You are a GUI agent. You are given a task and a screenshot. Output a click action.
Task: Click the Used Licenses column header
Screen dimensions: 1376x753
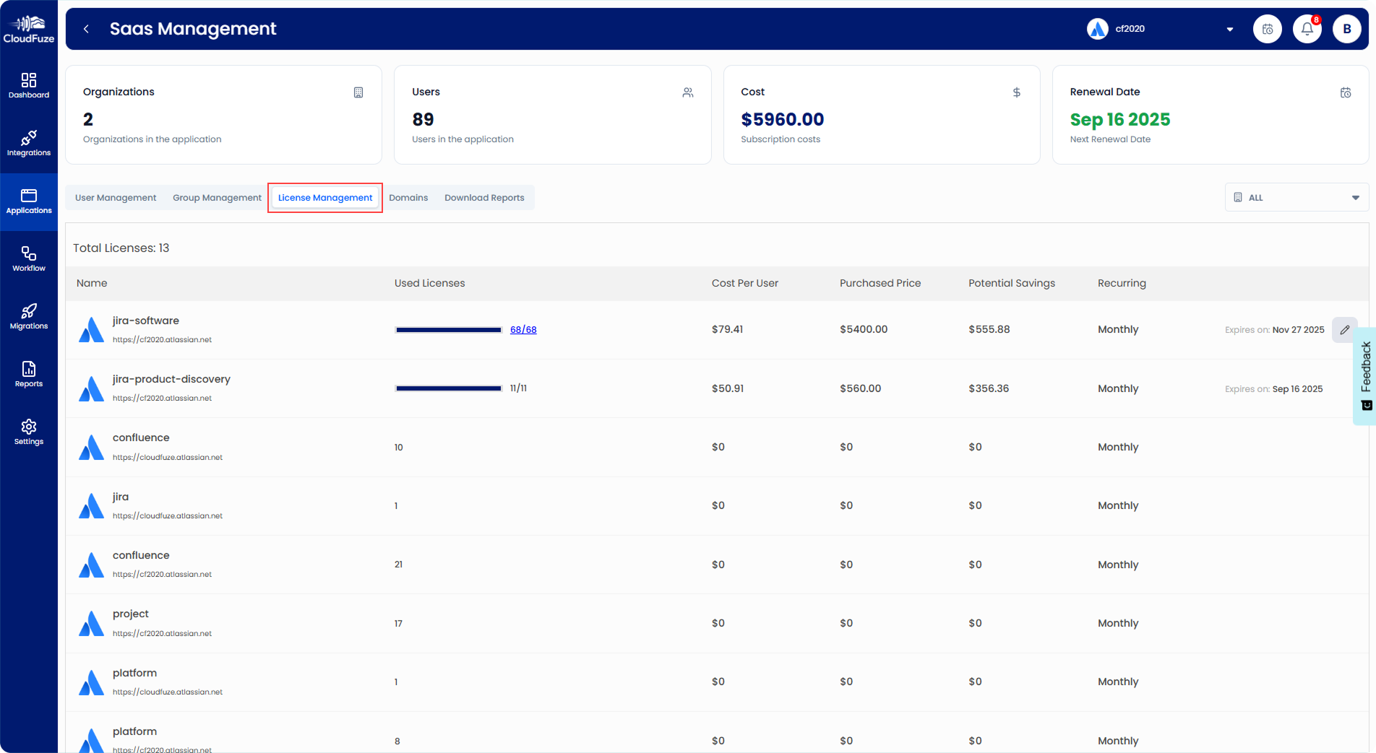[x=429, y=283]
